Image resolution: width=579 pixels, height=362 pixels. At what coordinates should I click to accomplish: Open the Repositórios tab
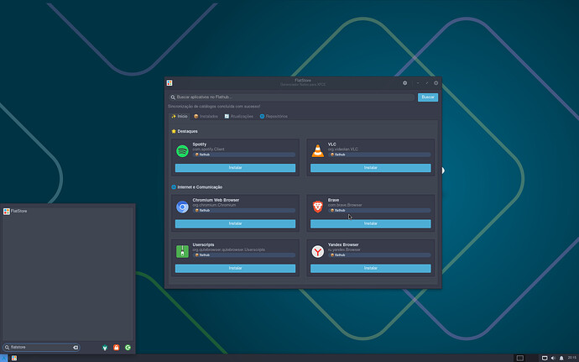click(x=274, y=116)
